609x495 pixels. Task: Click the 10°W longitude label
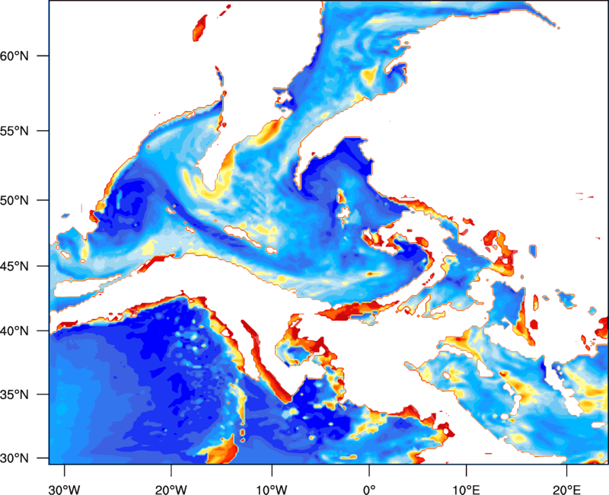272,490
